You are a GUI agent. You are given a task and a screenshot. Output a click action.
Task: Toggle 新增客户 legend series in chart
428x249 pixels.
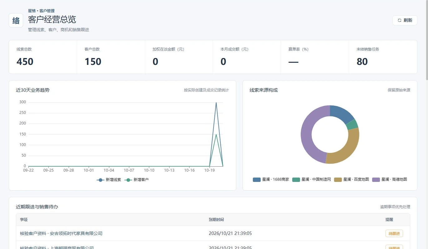pos(136,180)
